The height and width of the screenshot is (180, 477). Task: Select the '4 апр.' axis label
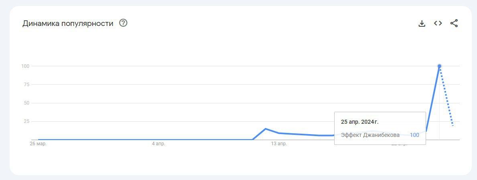click(x=158, y=144)
